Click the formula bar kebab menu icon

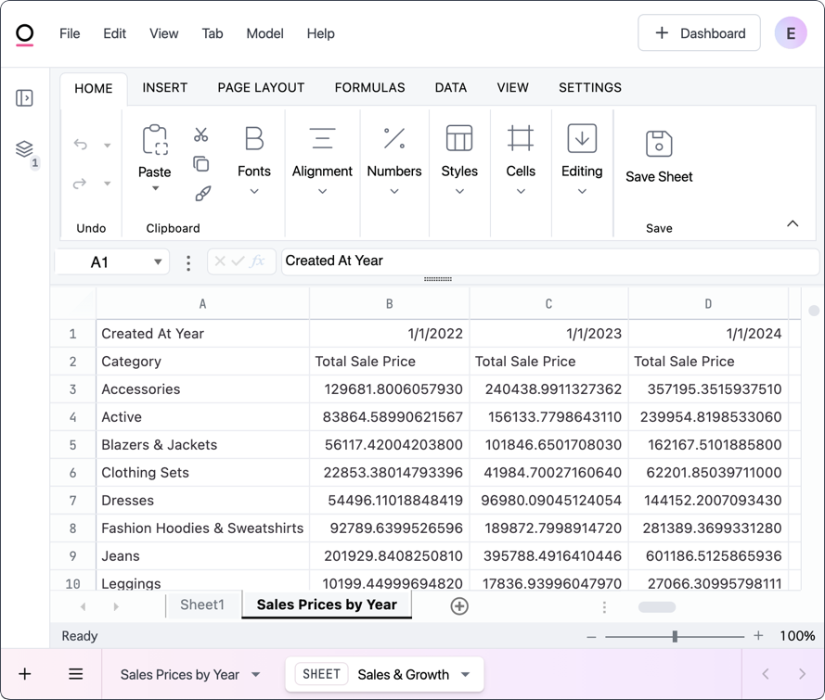[x=188, y=262]
